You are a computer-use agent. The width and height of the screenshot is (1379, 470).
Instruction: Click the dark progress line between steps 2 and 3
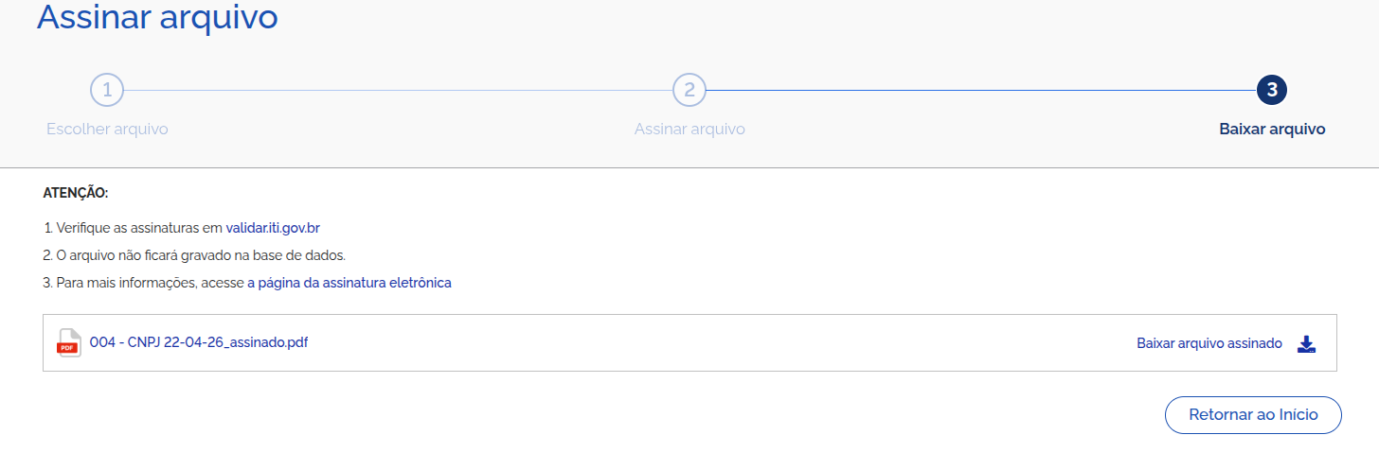click(x=980, y=90)
